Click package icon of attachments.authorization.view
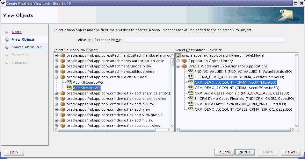Viewport: 305px width, 159px height. pos(62,61)
